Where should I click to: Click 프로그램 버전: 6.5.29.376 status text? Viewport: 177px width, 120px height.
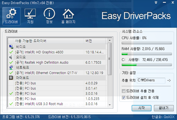pos(21,117)
